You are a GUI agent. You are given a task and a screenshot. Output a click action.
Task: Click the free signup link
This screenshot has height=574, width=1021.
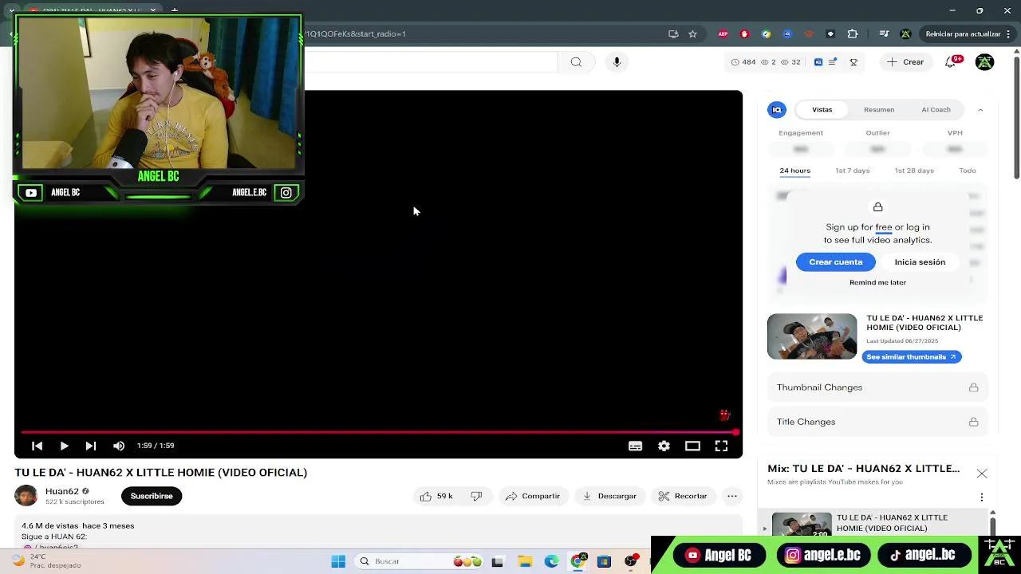[884, 227]
